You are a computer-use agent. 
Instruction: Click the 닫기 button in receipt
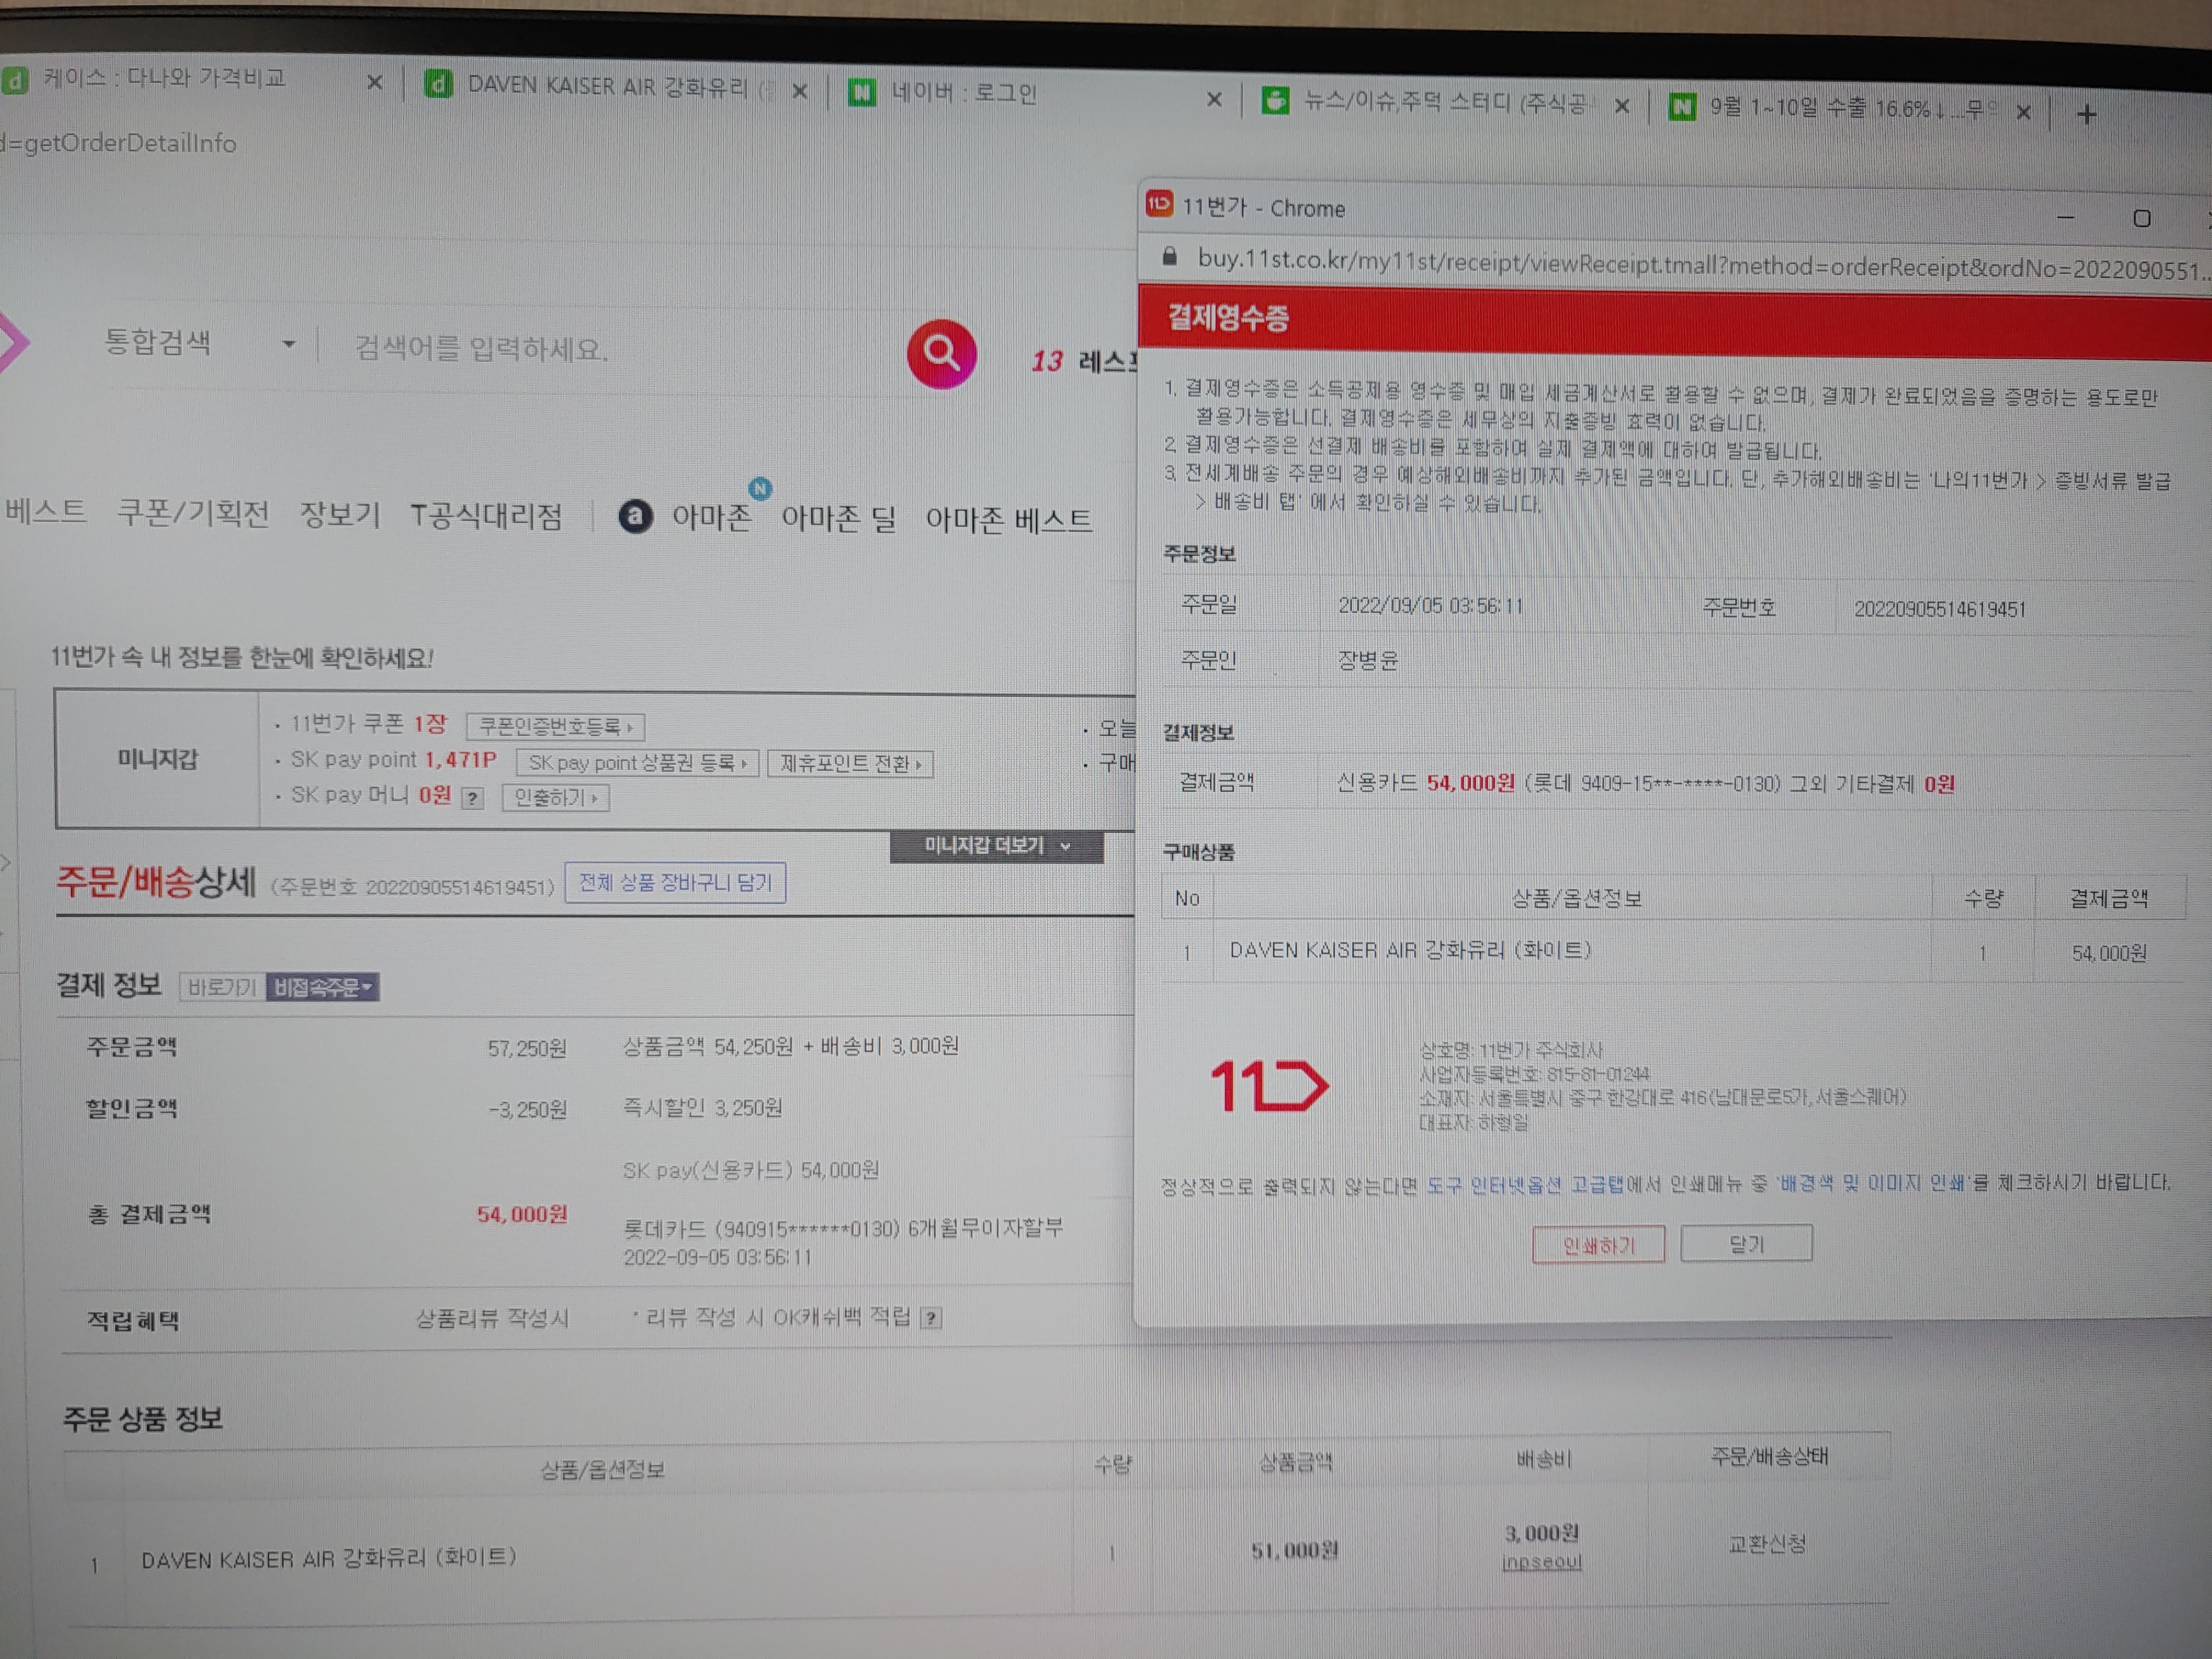point(1746,1244)
